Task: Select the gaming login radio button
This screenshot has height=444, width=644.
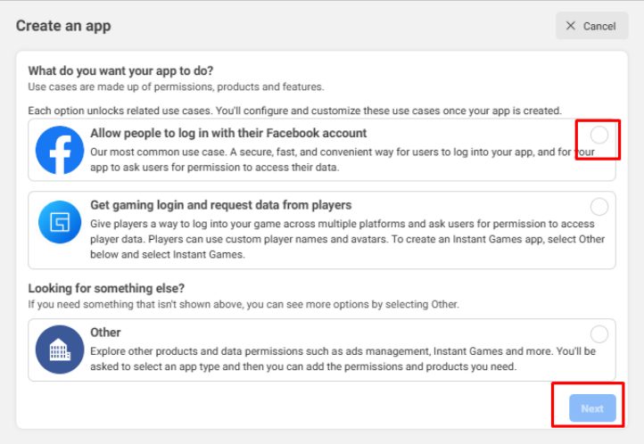Action: pos(599,207)
